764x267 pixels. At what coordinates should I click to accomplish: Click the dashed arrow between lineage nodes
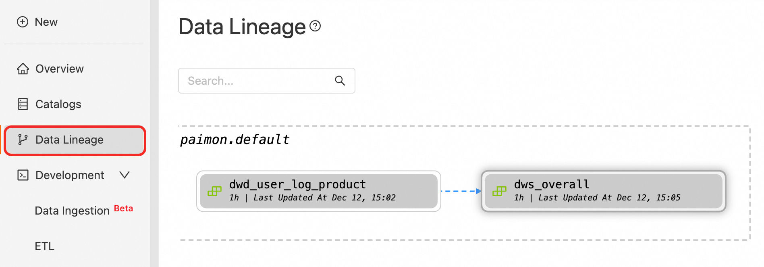(461, 191)
